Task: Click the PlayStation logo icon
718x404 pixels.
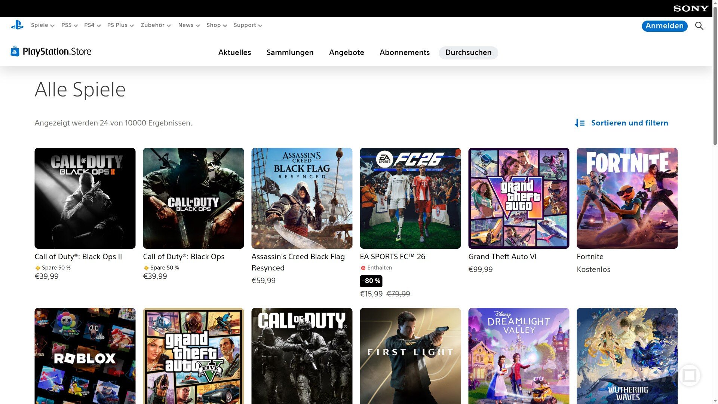Action: click(x=17, y=25)
